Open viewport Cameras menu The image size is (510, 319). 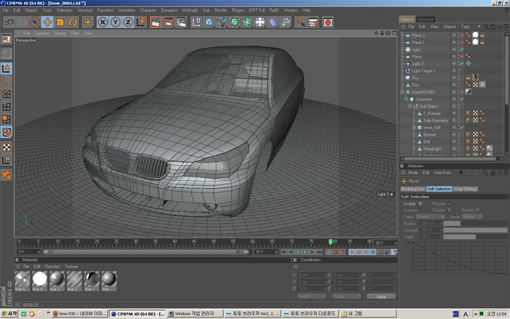click(x=42, y=33)
